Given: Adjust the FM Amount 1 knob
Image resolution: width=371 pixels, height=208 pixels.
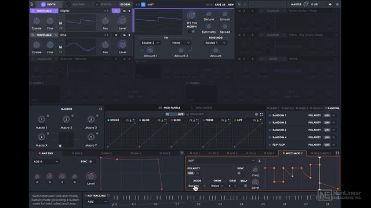Looking at the screenshot, I should [x=150, y=50].
